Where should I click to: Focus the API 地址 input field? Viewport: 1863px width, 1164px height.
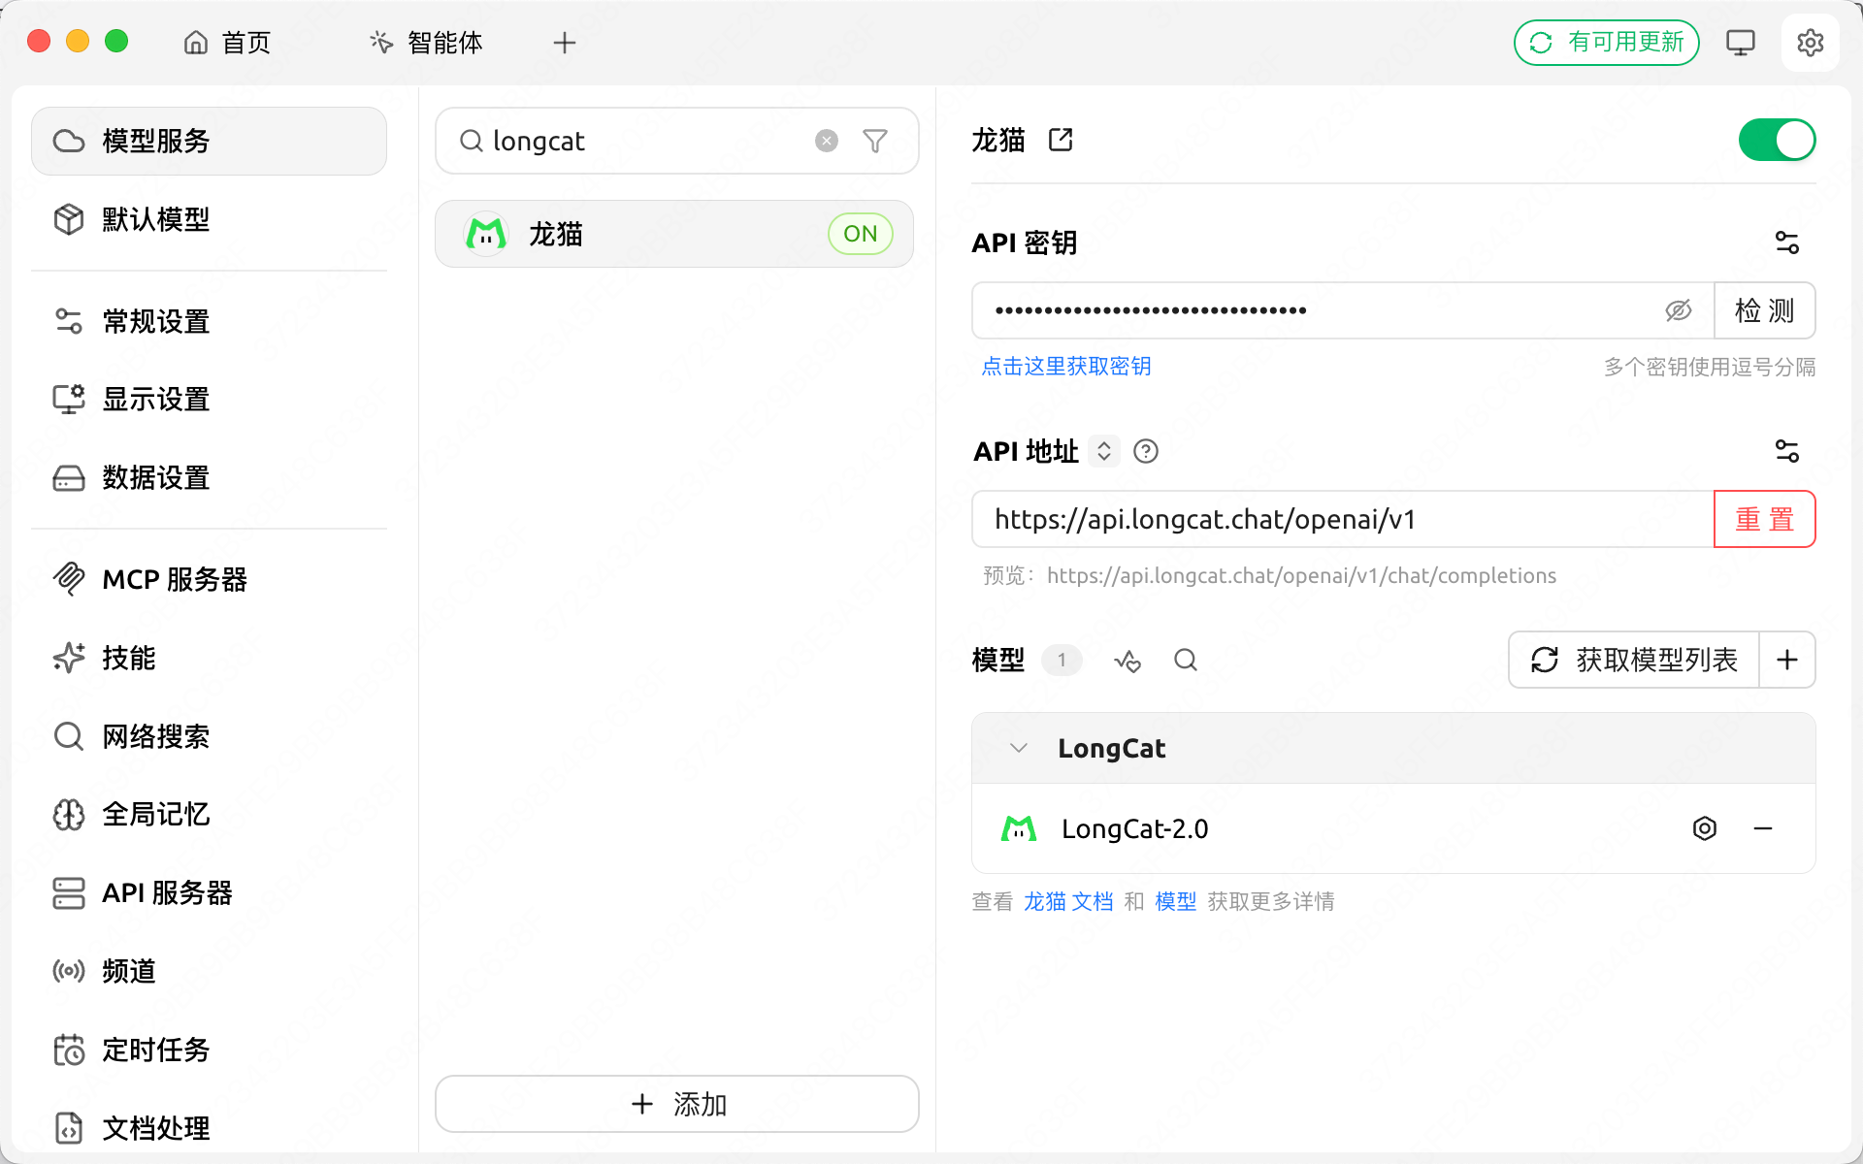coord(1344,519)
